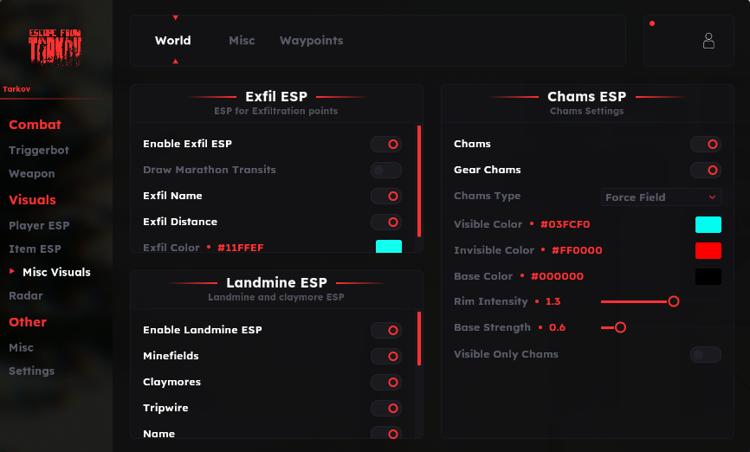This screenshot has height=452, width=750.
Task: Click the cyan Visible Color swatch
Action: pos(708,224)
